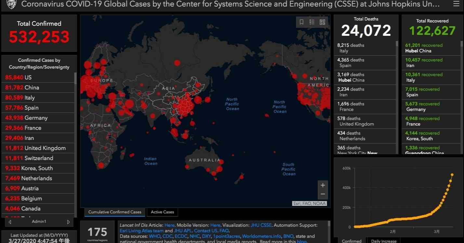464x243 pixels.
Task: Open the JHU APL link
Action: click(183, 231)
